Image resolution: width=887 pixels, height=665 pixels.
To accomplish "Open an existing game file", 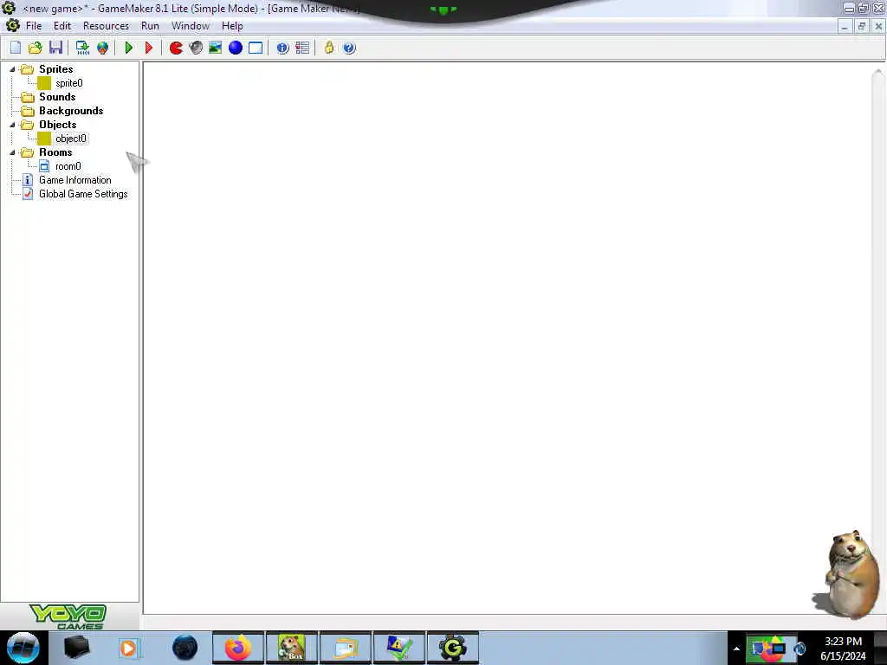I will coord(35,48).
